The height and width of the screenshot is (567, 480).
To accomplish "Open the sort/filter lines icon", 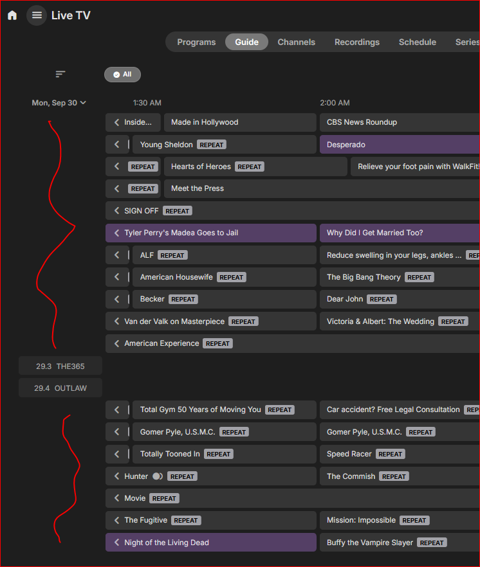I will point(60,74).
